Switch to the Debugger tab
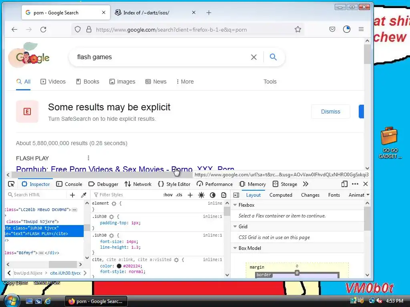The width and height of the screenshot is (410, 307). (x=103, y=184)
